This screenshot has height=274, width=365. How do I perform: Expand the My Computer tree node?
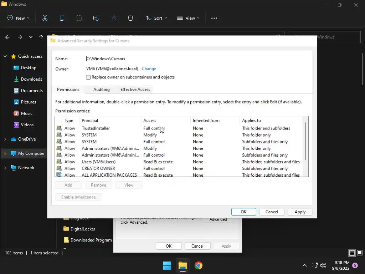pos(5,153)
